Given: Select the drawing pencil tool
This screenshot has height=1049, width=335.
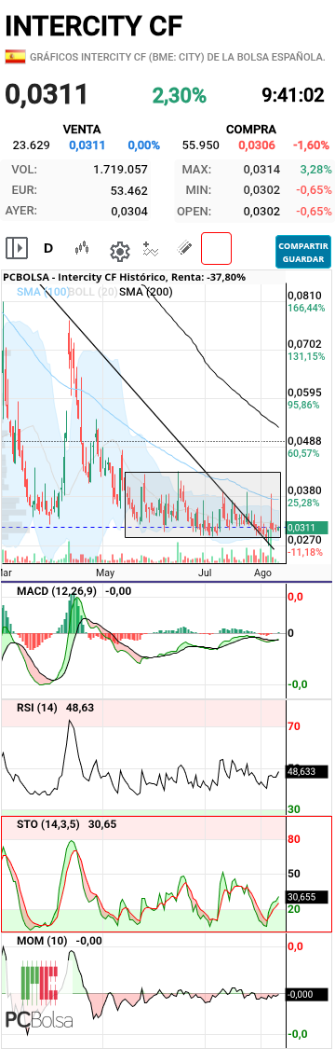Looking at the screenshot, I should (x=184, y=249).
